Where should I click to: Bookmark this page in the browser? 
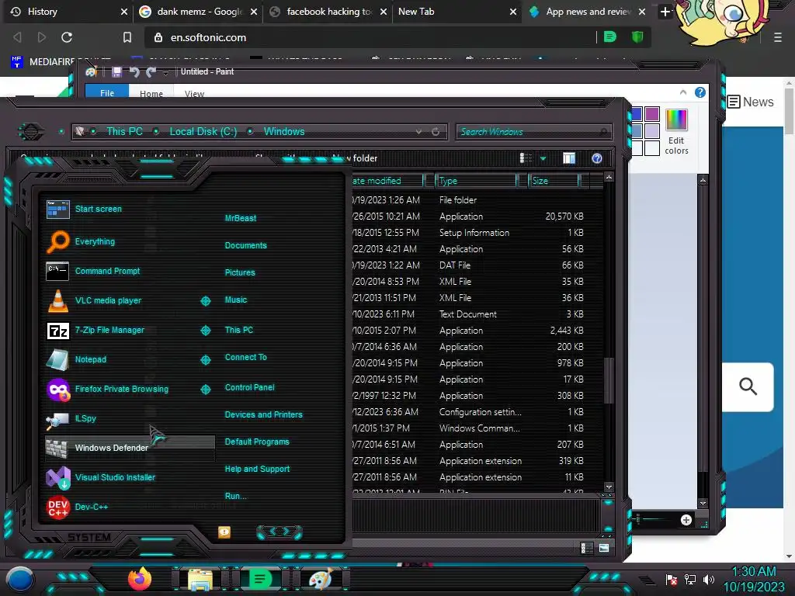127,37
